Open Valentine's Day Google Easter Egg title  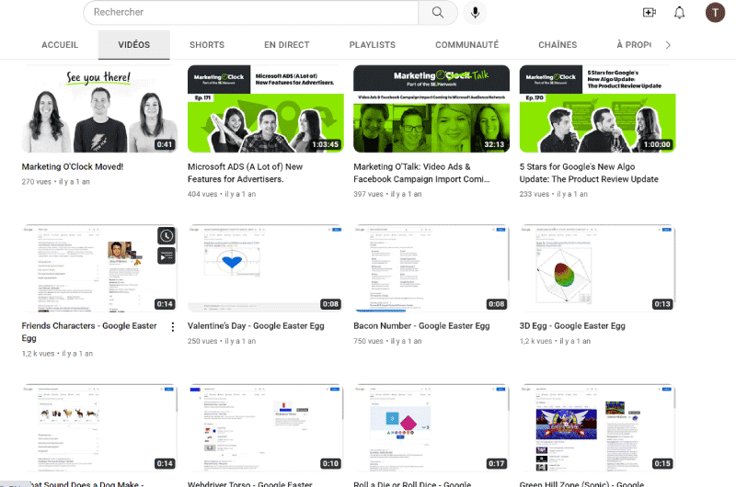point(256,326)
